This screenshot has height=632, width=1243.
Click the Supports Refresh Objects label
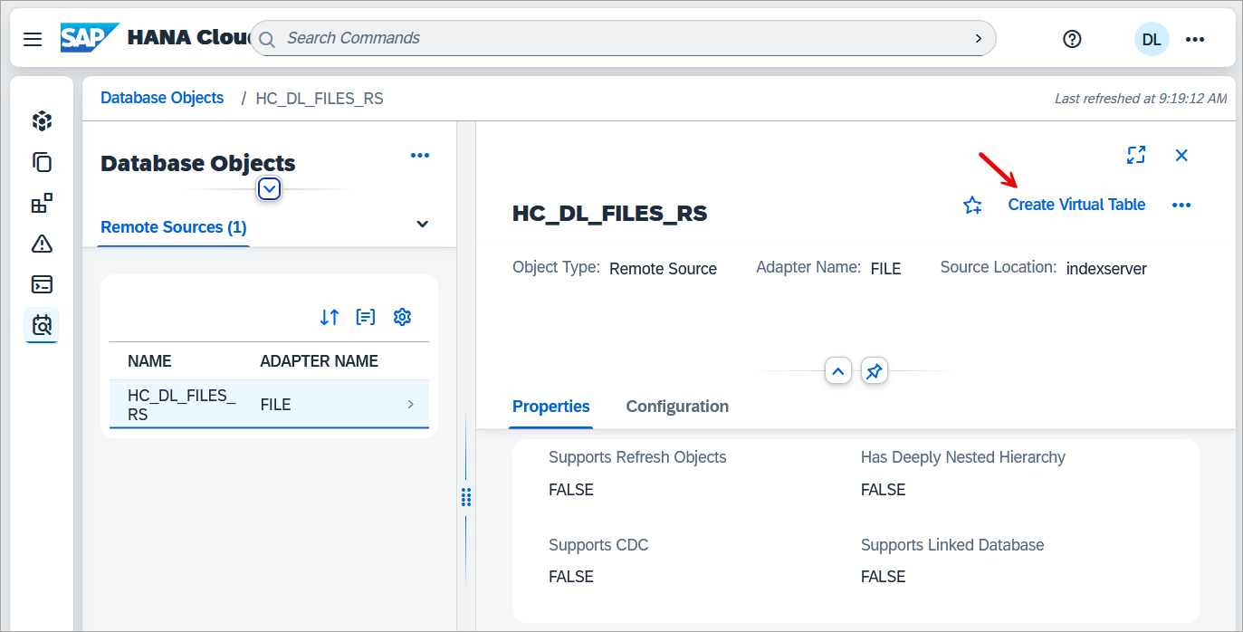pyautogui.click(x=637, y=457)
